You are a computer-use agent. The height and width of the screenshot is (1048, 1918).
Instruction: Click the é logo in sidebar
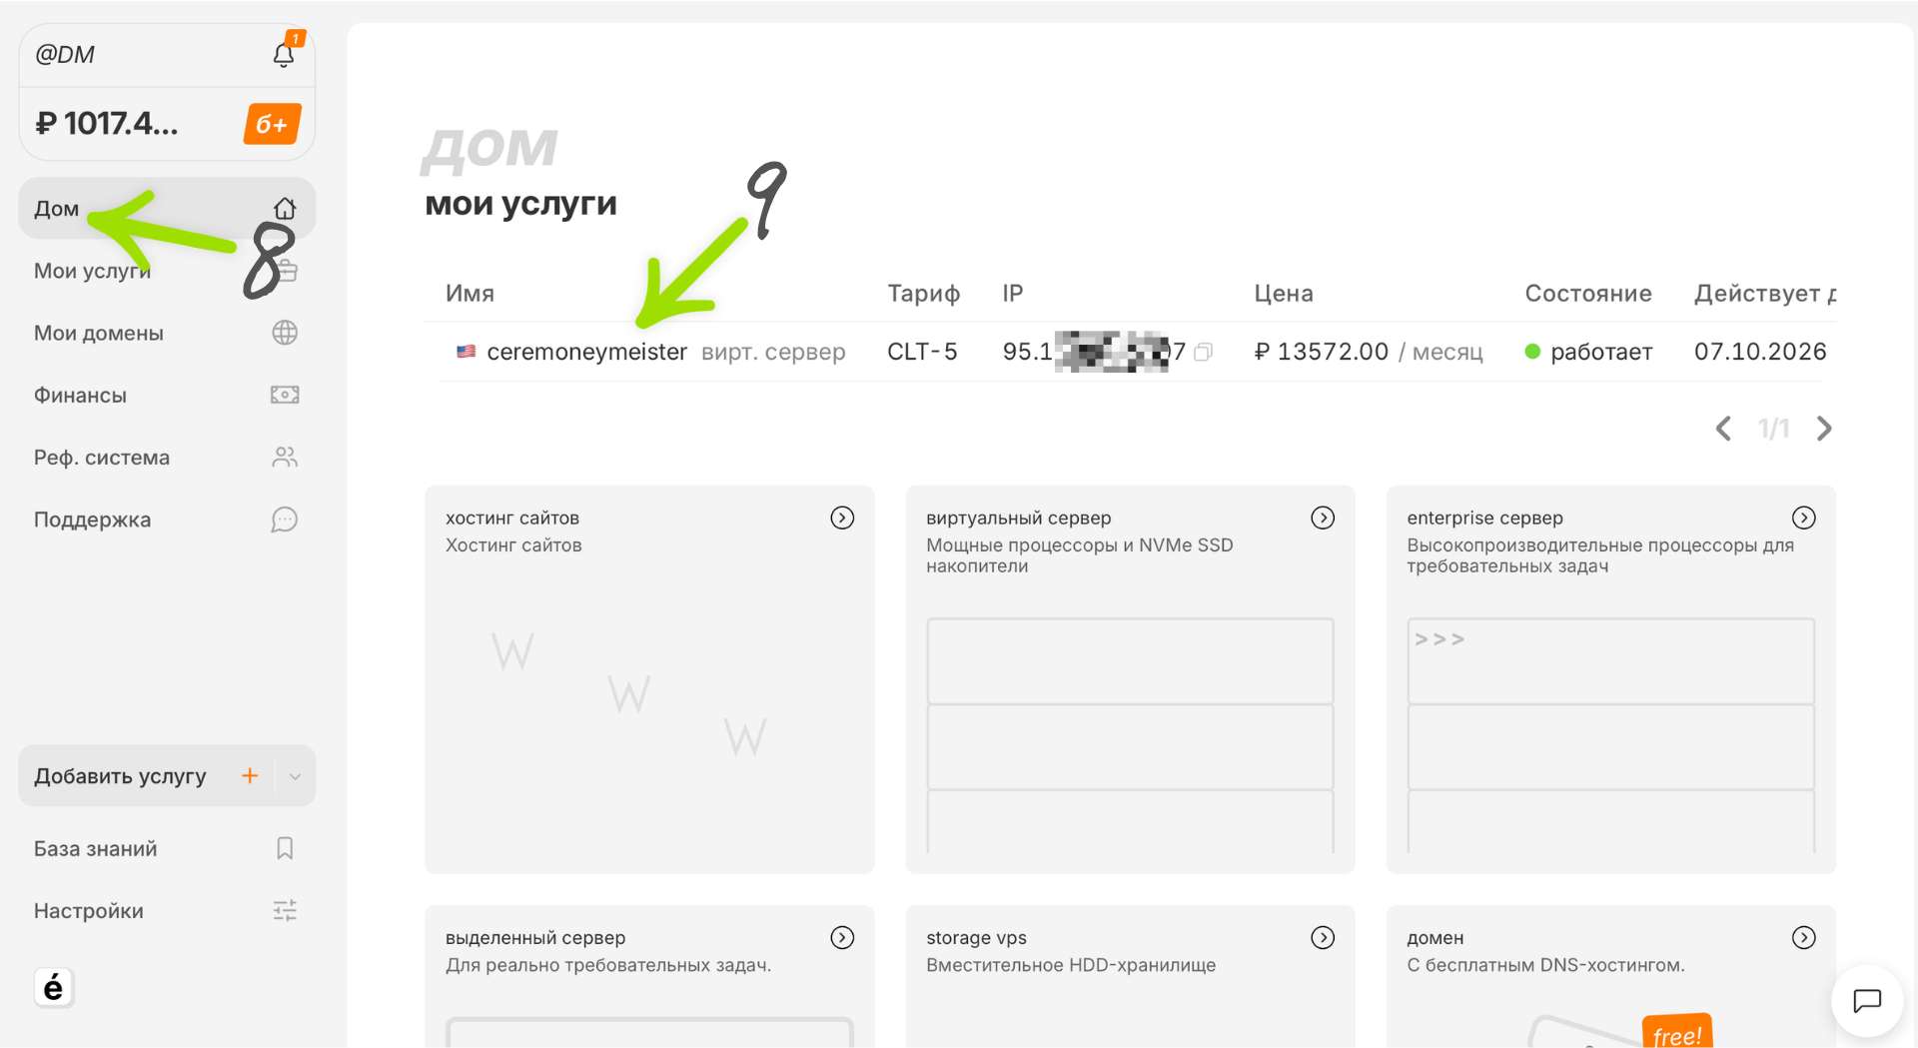pos(54,988)
